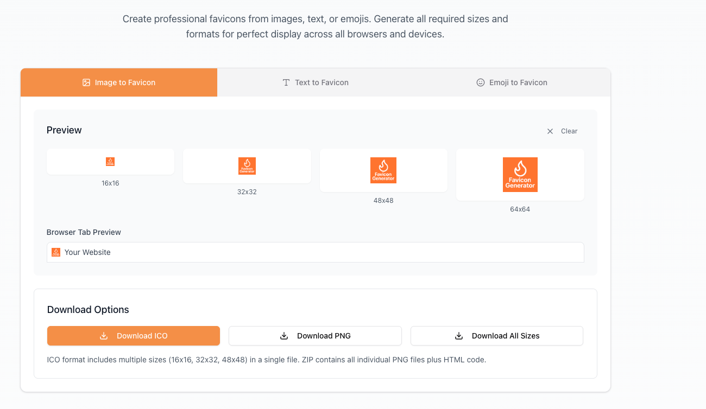Click the Download All Sizes button label

[x=506, y=336]
